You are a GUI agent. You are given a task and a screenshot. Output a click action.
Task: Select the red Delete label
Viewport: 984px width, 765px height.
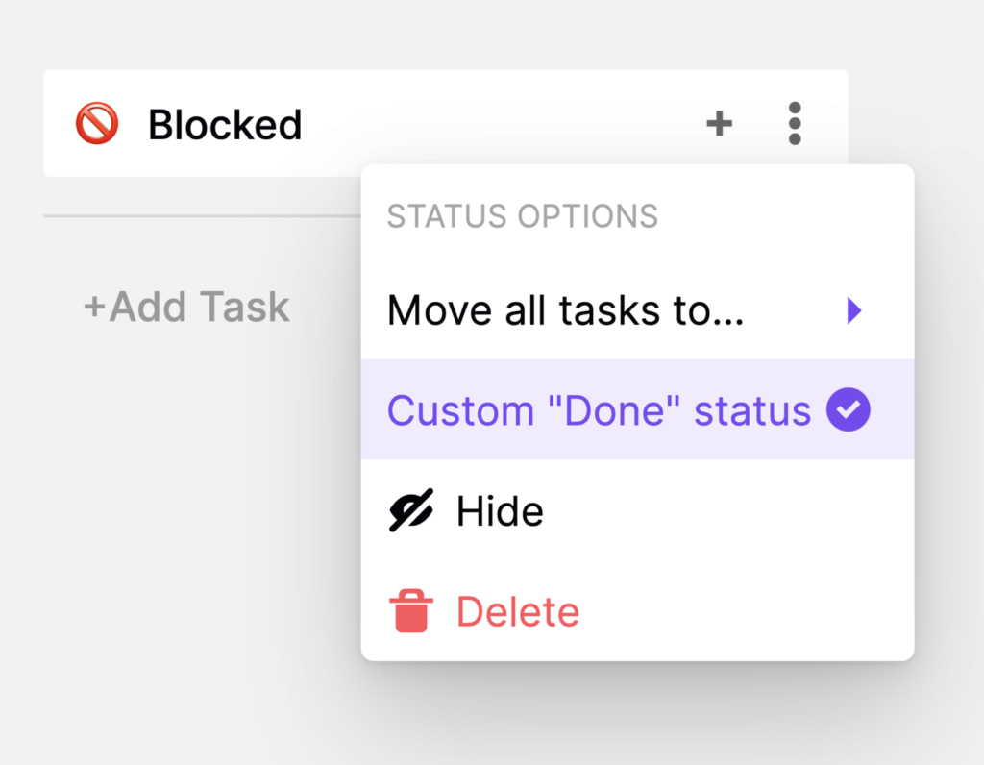[518, 612]
